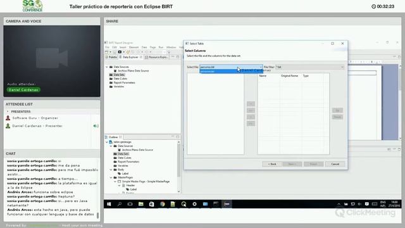Maximize the Select Table dialog

333,44
